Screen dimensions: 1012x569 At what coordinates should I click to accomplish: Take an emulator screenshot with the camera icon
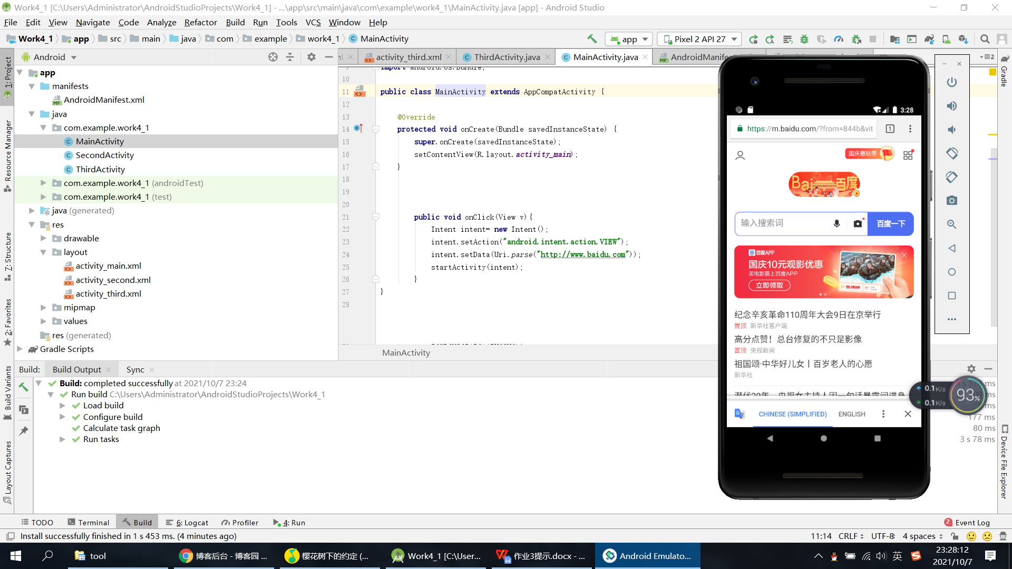pyautogui.click(x=951, y=201)
